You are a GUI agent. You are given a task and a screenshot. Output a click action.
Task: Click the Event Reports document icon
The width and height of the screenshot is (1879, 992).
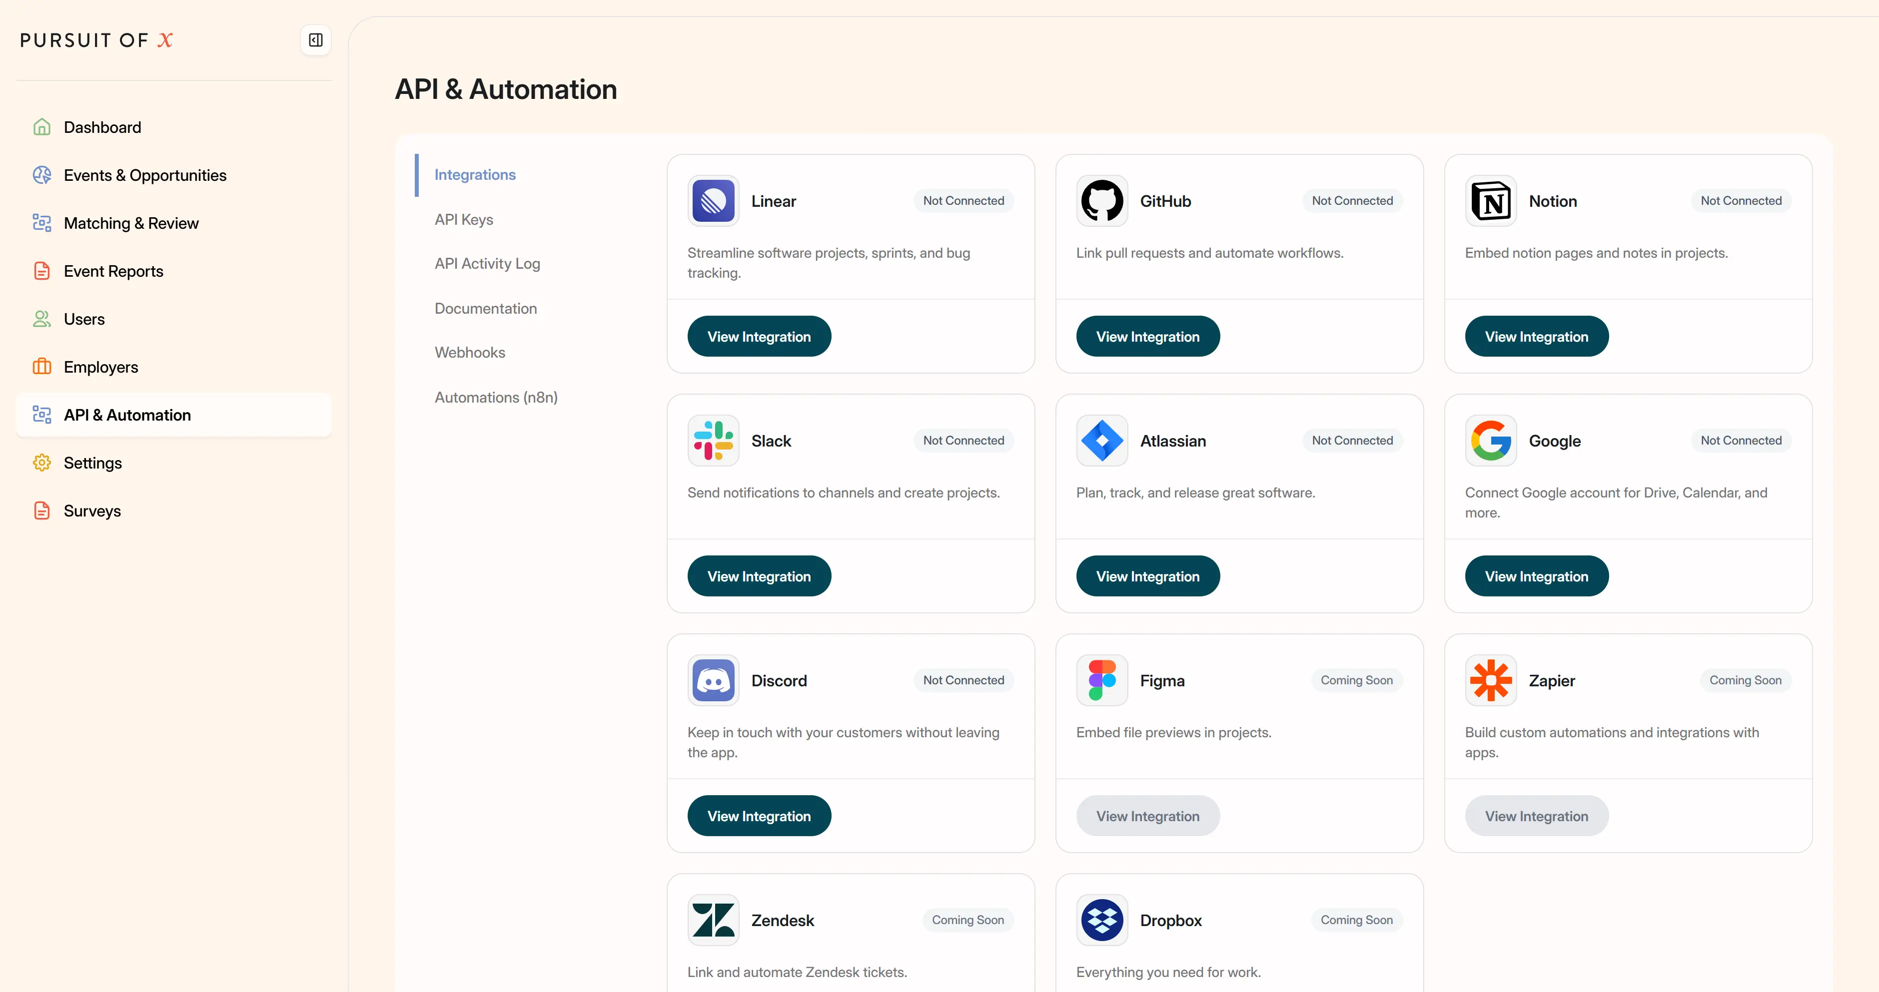tap(42, 271)
